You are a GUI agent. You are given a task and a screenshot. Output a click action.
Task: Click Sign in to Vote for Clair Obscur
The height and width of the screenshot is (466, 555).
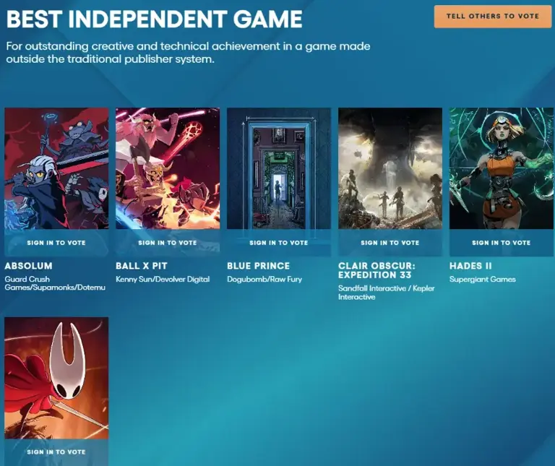coord(390,243)
